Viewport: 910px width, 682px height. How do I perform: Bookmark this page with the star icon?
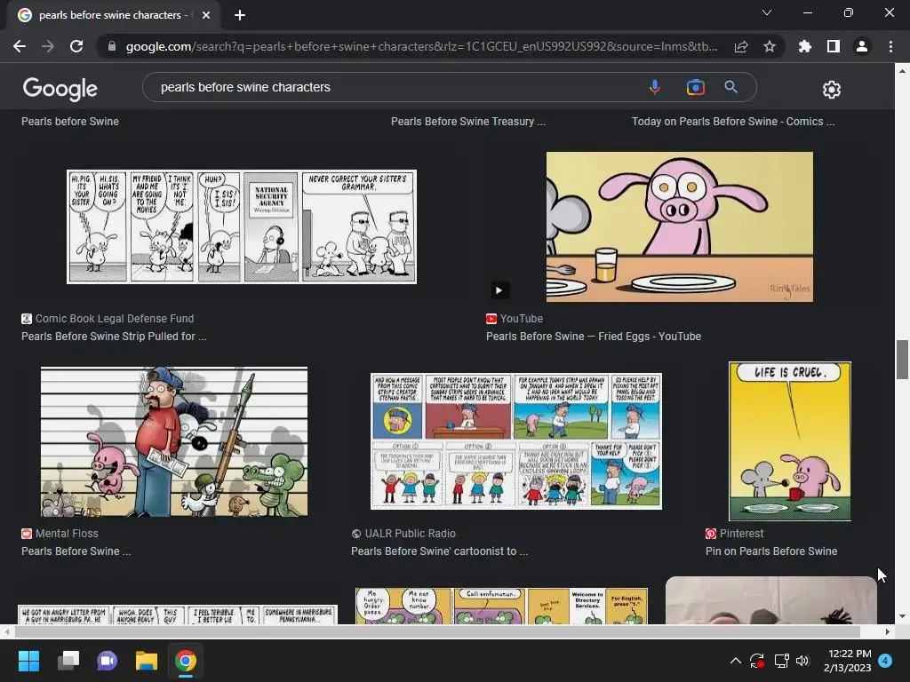[x=770, y=46]
